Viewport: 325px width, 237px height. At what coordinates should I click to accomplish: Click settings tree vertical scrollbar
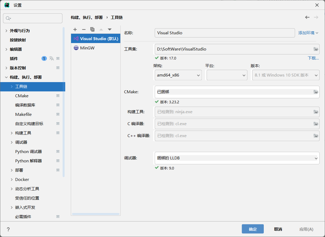[x=64, y=102]
